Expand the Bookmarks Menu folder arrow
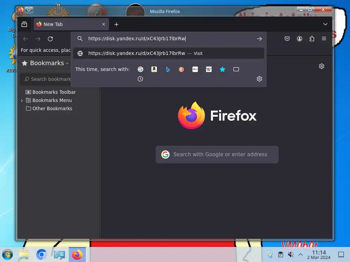350x262 pixels. [x=22, y=101]
